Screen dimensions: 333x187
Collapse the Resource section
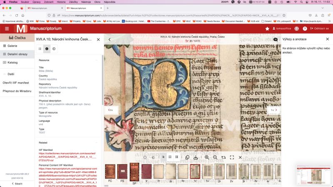pyautogui.click(x=97, y=60)
